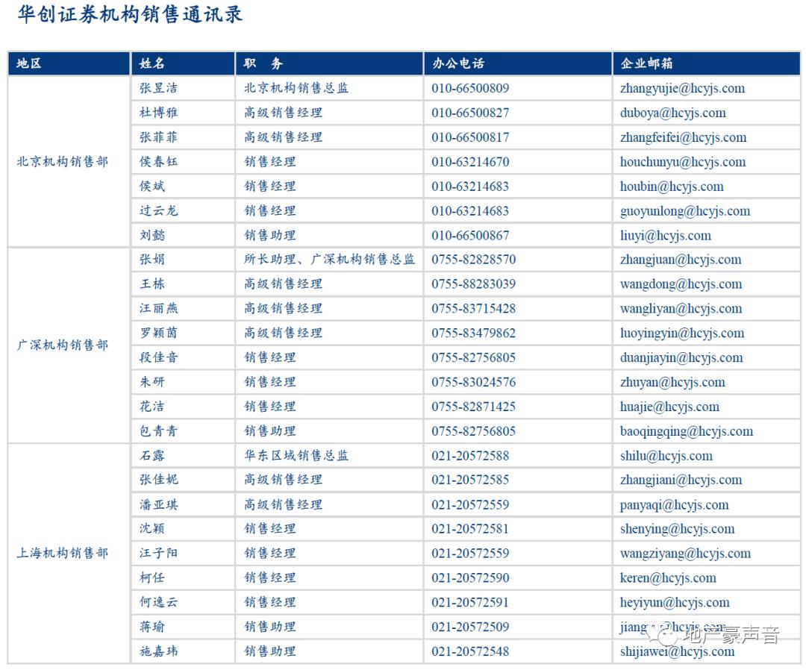Select phone number 021-20572590
This screenshot has height=670, width=806.
point(470,578)
